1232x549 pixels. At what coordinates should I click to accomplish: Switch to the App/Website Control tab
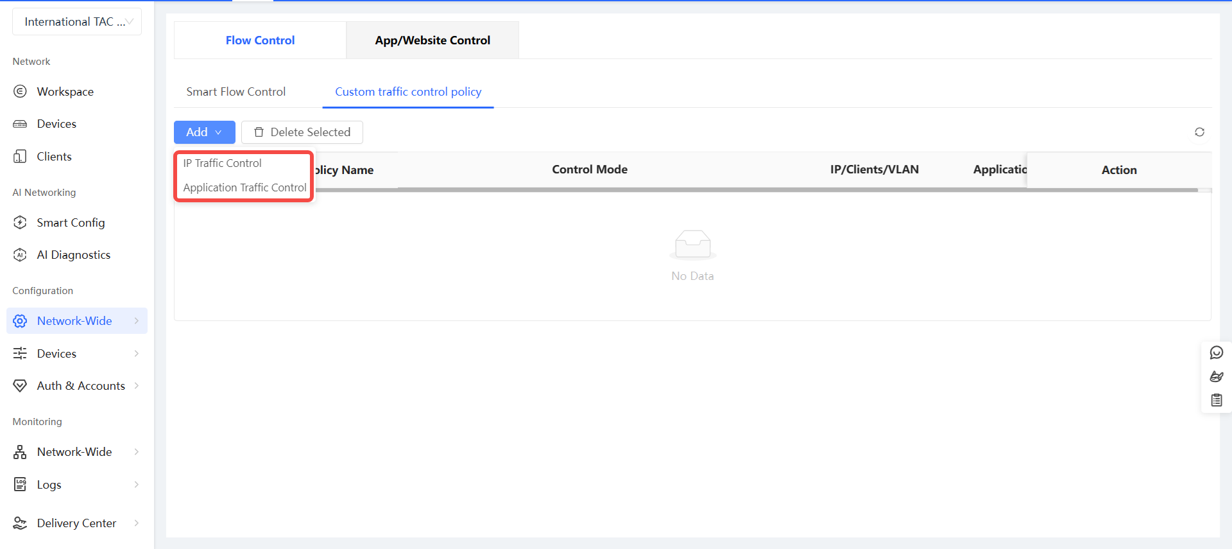point(432,40)
